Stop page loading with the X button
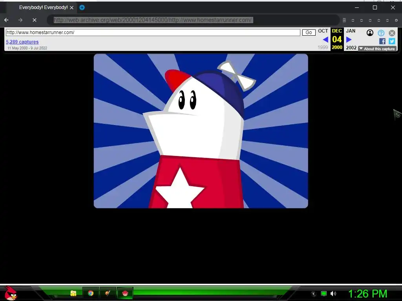Image resolution: width=402 pixels, height=301 pixels. tap(35, 20)
